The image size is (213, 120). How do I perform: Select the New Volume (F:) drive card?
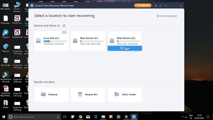point(88,41)
